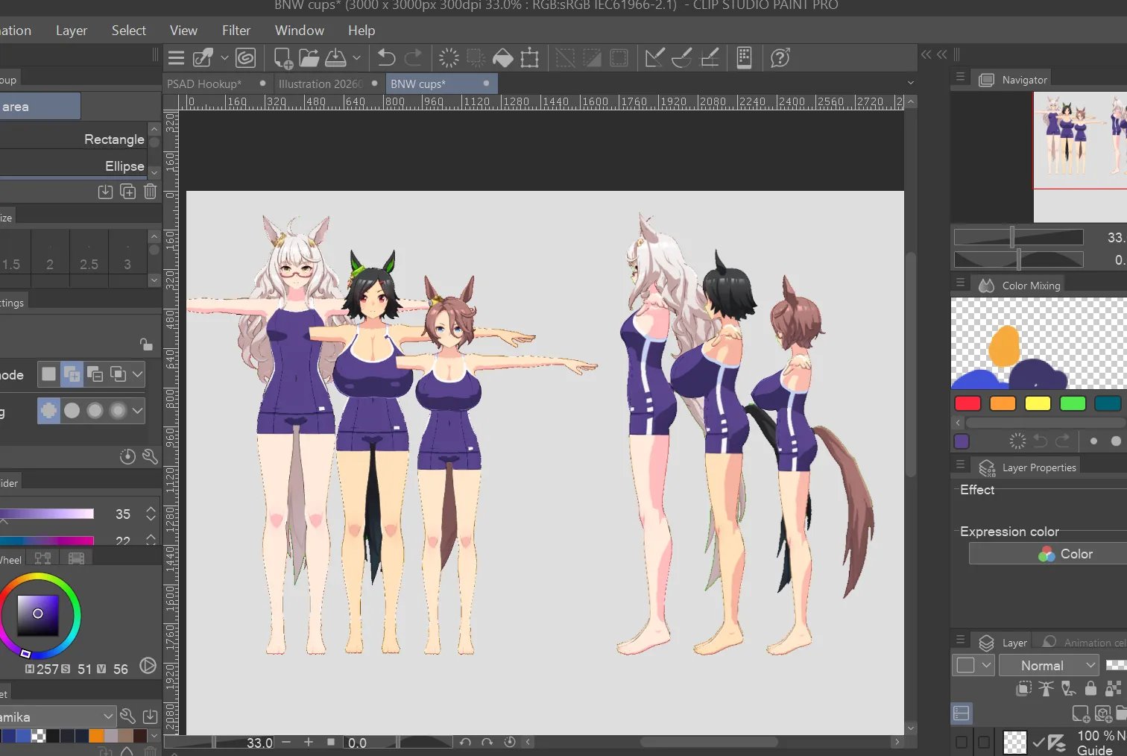Set anti-aliasing to the strongest option
The height and width of the screenshot is (756, 1127).
(118, 410)
